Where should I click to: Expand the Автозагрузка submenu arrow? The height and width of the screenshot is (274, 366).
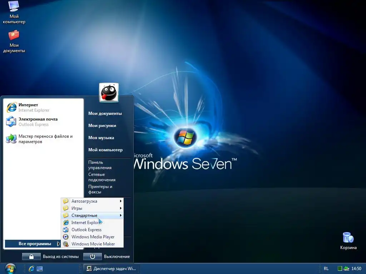point(121,201)
